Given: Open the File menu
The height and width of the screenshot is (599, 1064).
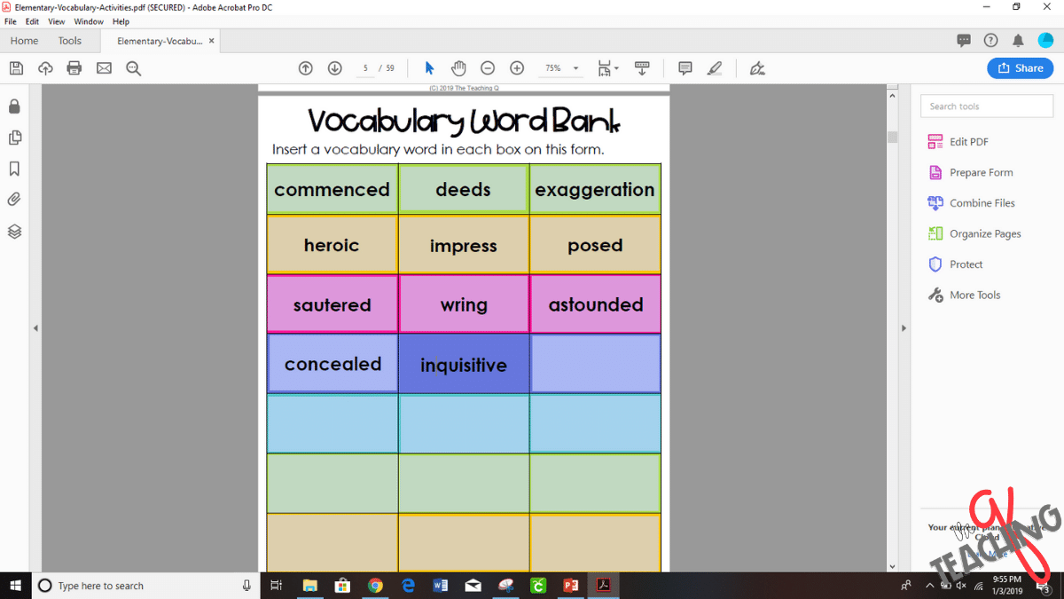Looking at the screenshot, I should point(10,21).
